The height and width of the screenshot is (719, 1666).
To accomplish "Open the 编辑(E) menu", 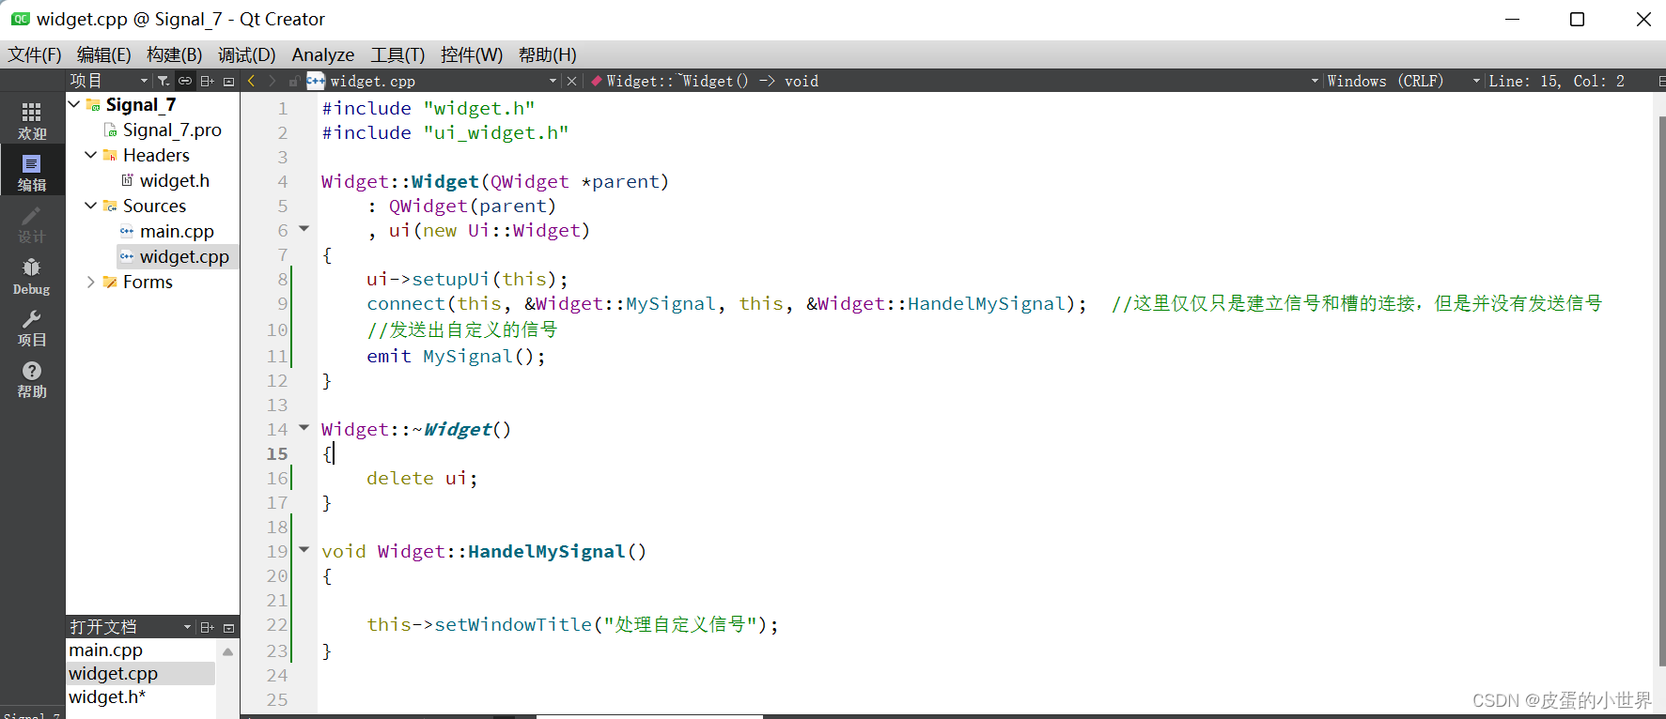I will pos(103,54).
